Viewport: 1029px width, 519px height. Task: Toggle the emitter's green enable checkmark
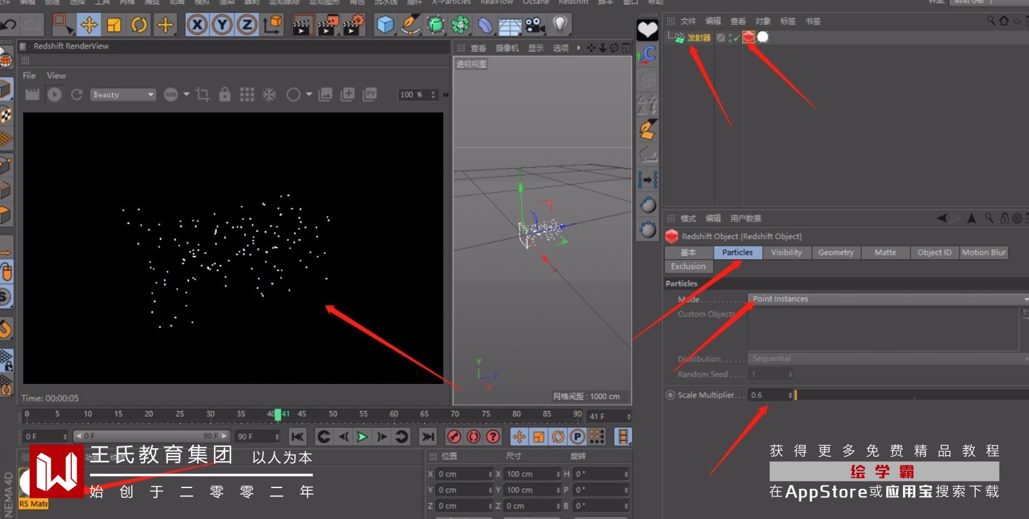737,38
